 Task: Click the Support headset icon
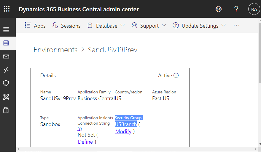pos(134,25)
